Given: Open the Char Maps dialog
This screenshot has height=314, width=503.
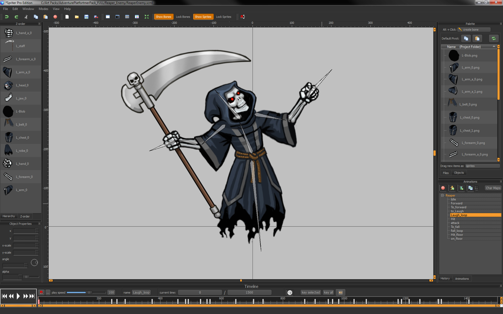Looking at the screenshot, I should 493,188.
